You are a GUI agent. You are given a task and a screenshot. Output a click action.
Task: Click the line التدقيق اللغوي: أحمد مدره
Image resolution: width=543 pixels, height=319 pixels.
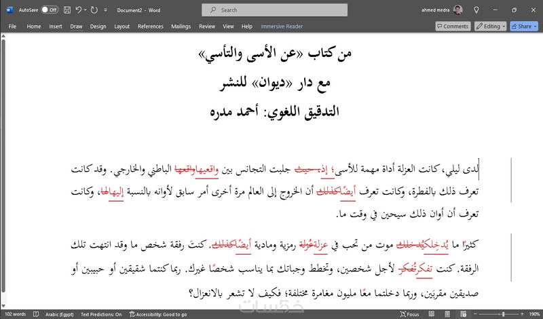click(275, 111)
